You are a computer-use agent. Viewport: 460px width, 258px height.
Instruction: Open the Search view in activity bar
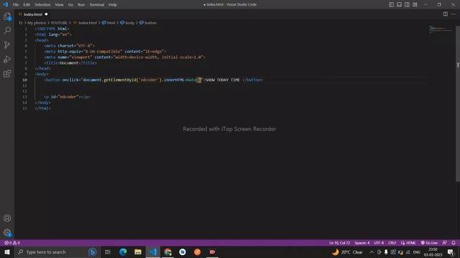(7, 30)
